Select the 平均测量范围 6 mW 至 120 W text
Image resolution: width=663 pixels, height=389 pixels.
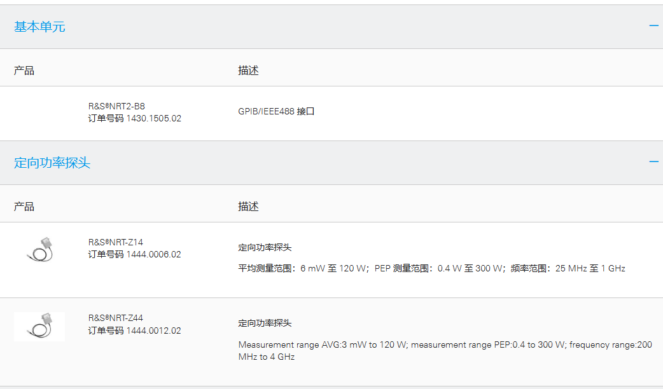(302, 268)
